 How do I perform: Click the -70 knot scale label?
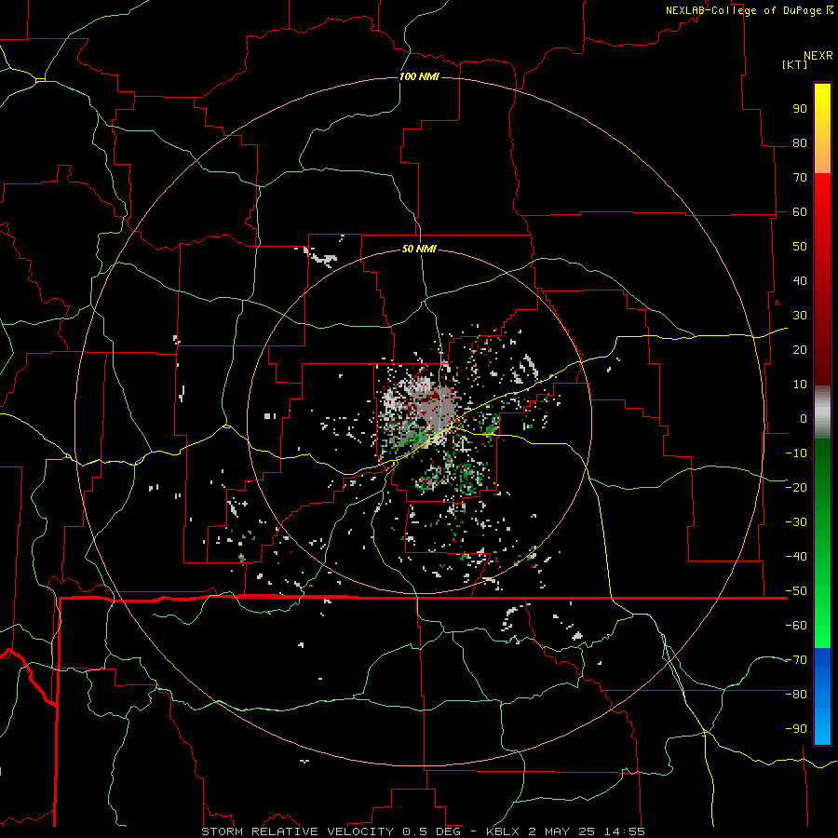point(796,660)
